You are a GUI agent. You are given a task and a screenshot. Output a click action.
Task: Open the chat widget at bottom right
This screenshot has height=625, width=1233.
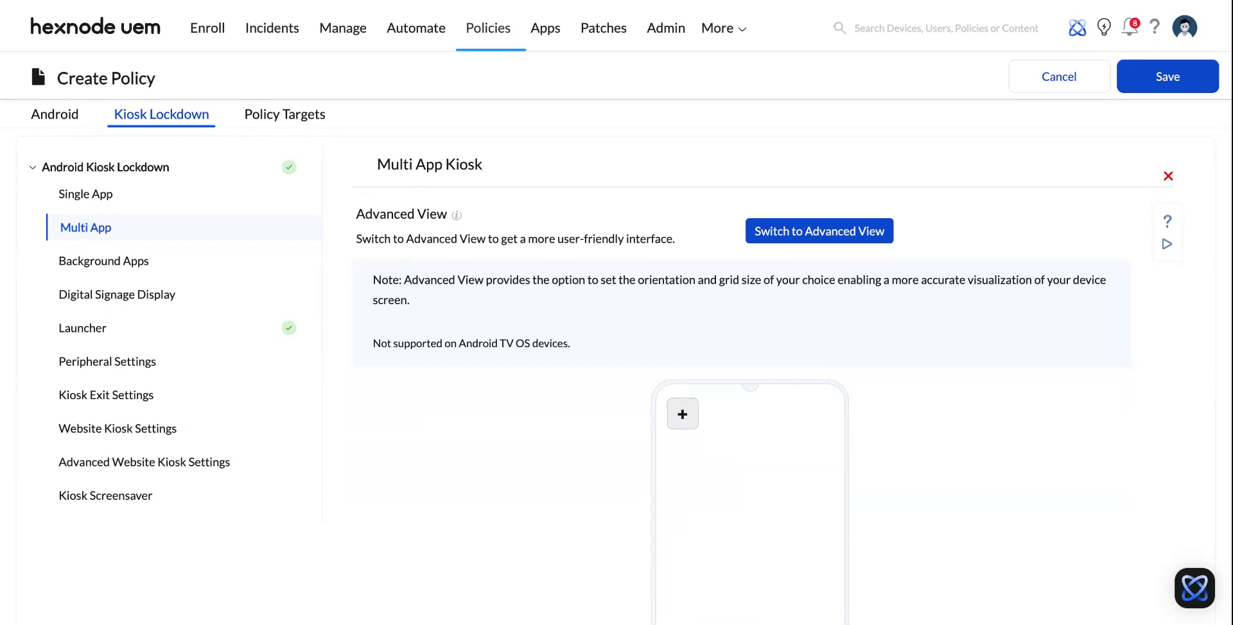tap(1194, 588)
